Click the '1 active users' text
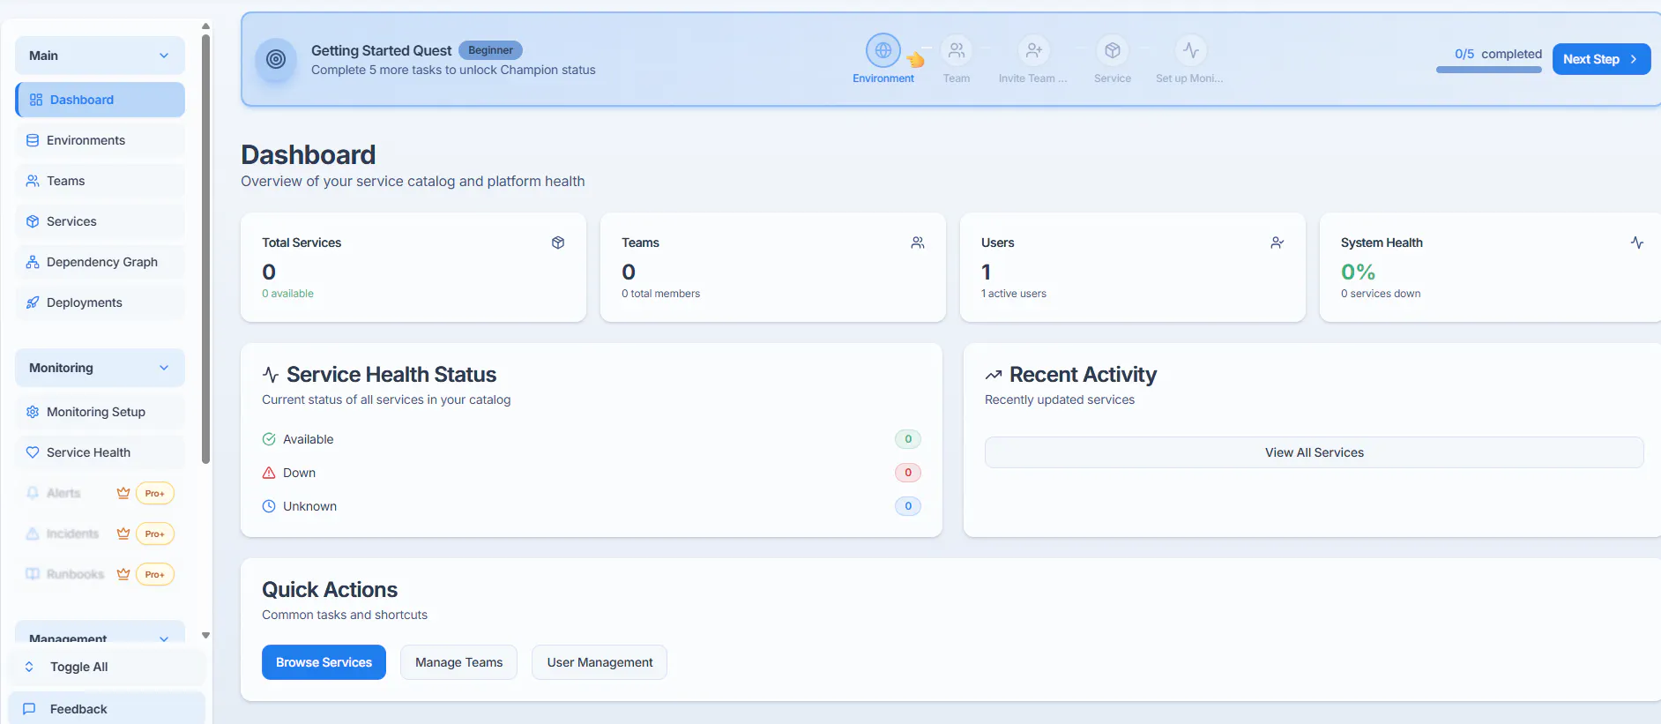Screen dimensions: 1661x724 (x=1014, y=294)
